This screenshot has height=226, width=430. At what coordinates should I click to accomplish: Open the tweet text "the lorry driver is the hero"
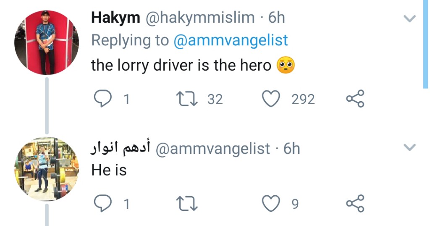tap(181, 66)
